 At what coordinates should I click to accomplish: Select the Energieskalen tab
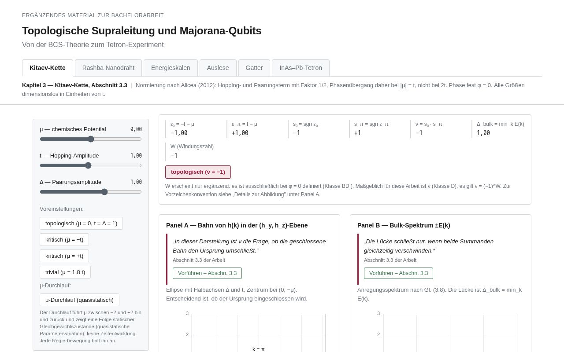click(x=171, y=68)
